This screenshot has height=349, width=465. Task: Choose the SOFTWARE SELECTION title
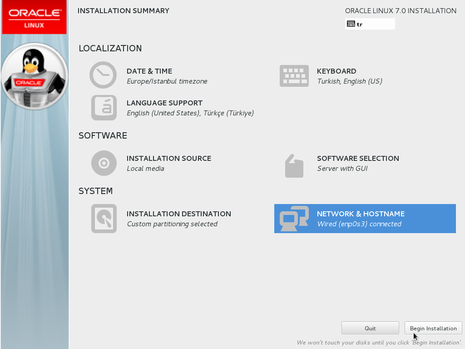click(x=358, y=159)
